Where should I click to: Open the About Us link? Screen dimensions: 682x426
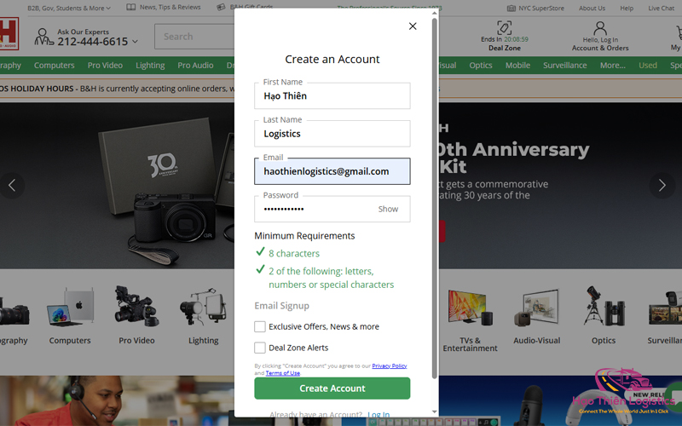click(x=592, y=9)
